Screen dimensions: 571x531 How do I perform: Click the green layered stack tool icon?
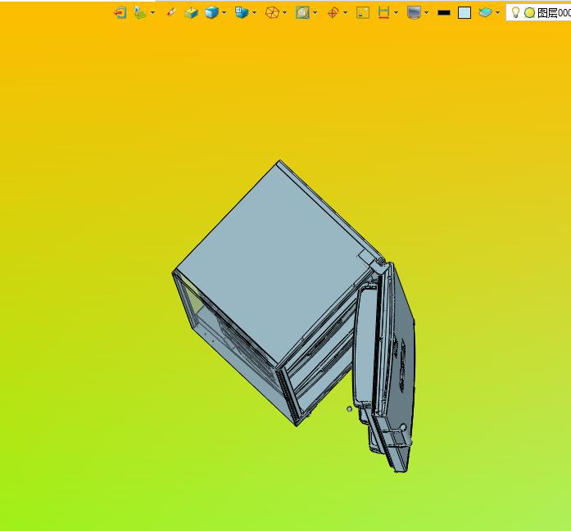click(x=140, y=13)
